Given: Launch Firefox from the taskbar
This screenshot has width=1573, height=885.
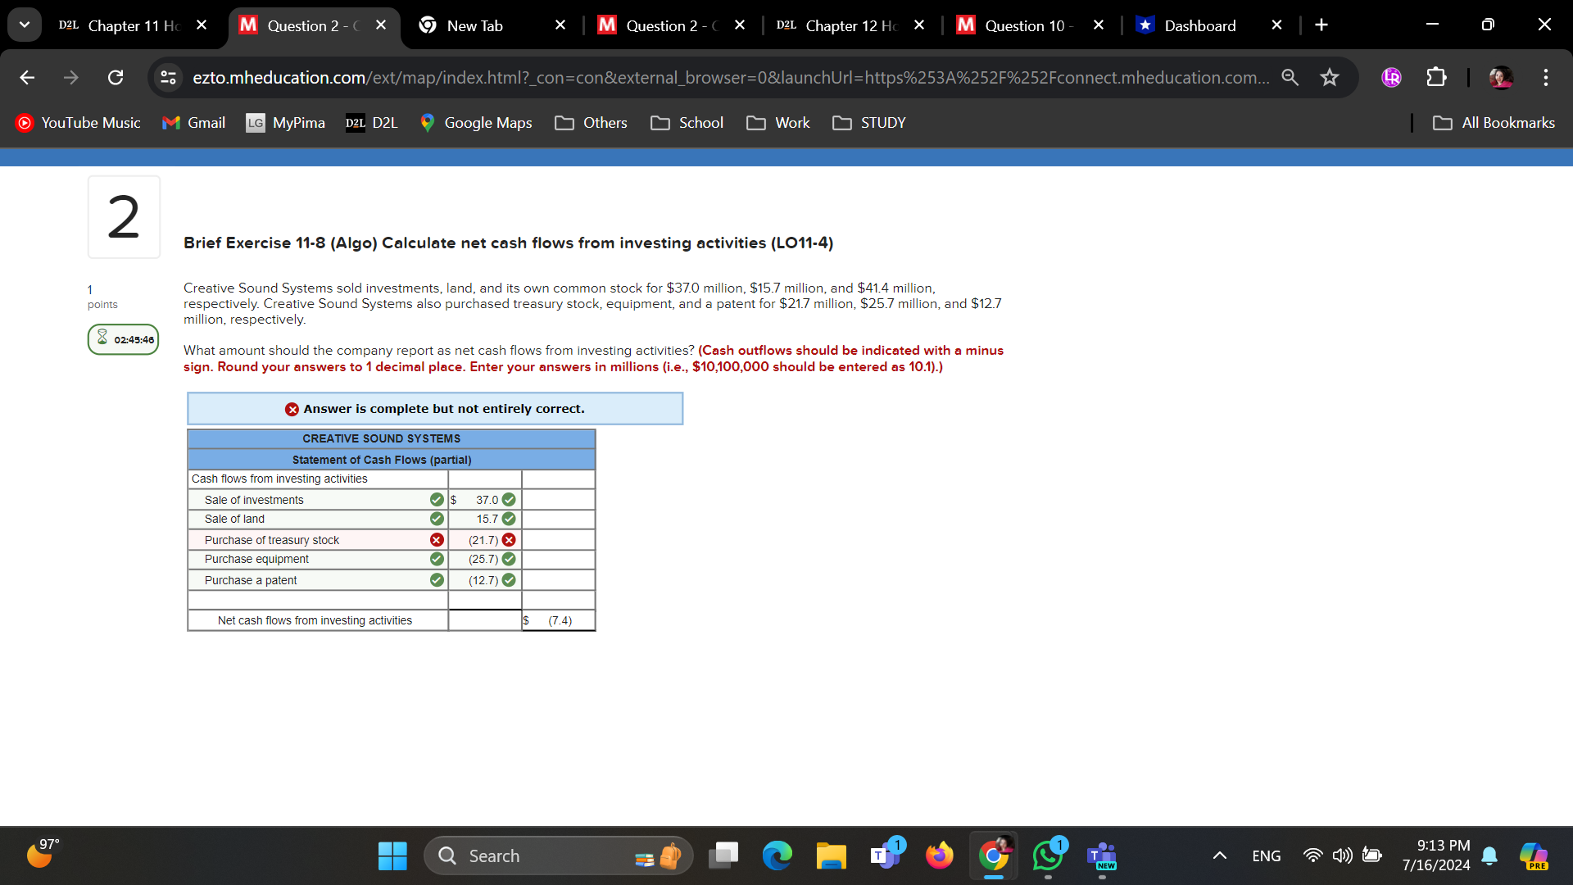Looking at the screenshot, I should [940, 855].
